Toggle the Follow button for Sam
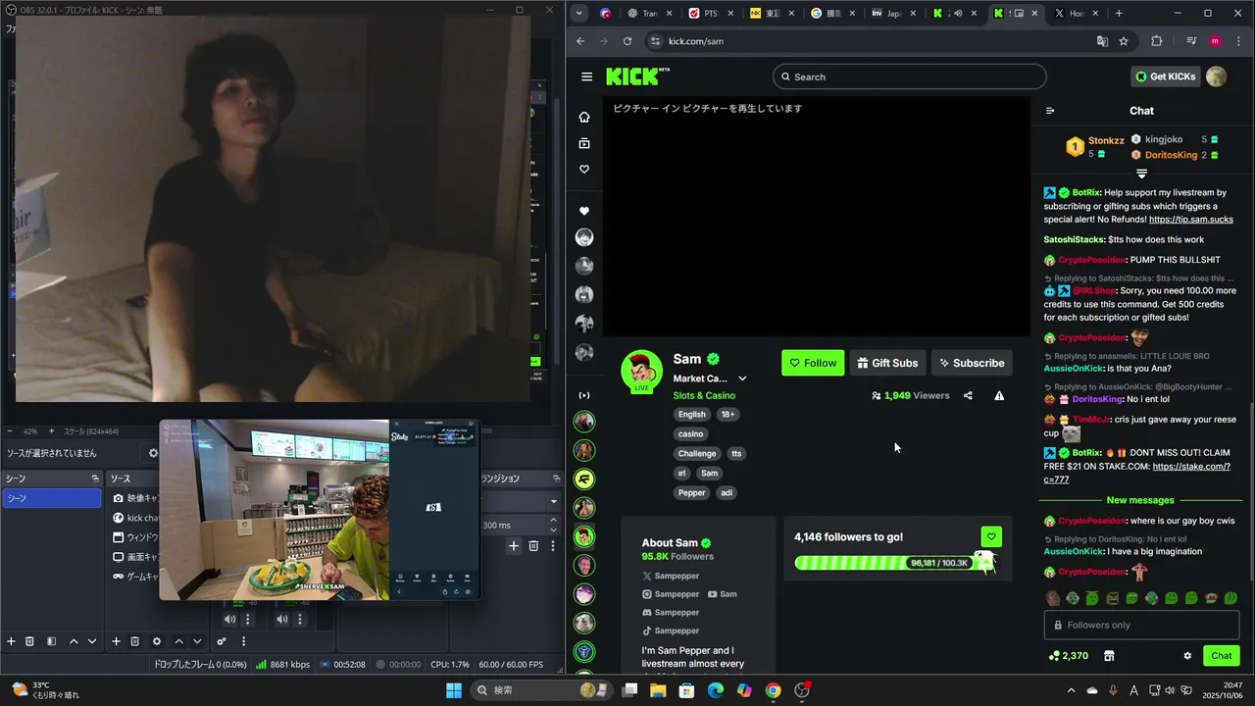The width and height of the screenshot is (1255, 706). click(x=813, y=363)
